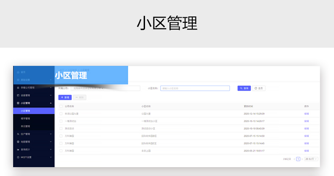The width and height of the screenshot is (334, 176).
Task: Go to next page using right arrow
Action: click(x=302, y=159)
